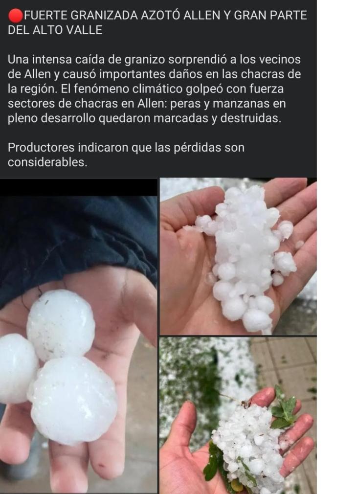This screenshot has width=357, height=494.
Task: Open the photo of hail mixed with green leaves
Action: point(238,415)
